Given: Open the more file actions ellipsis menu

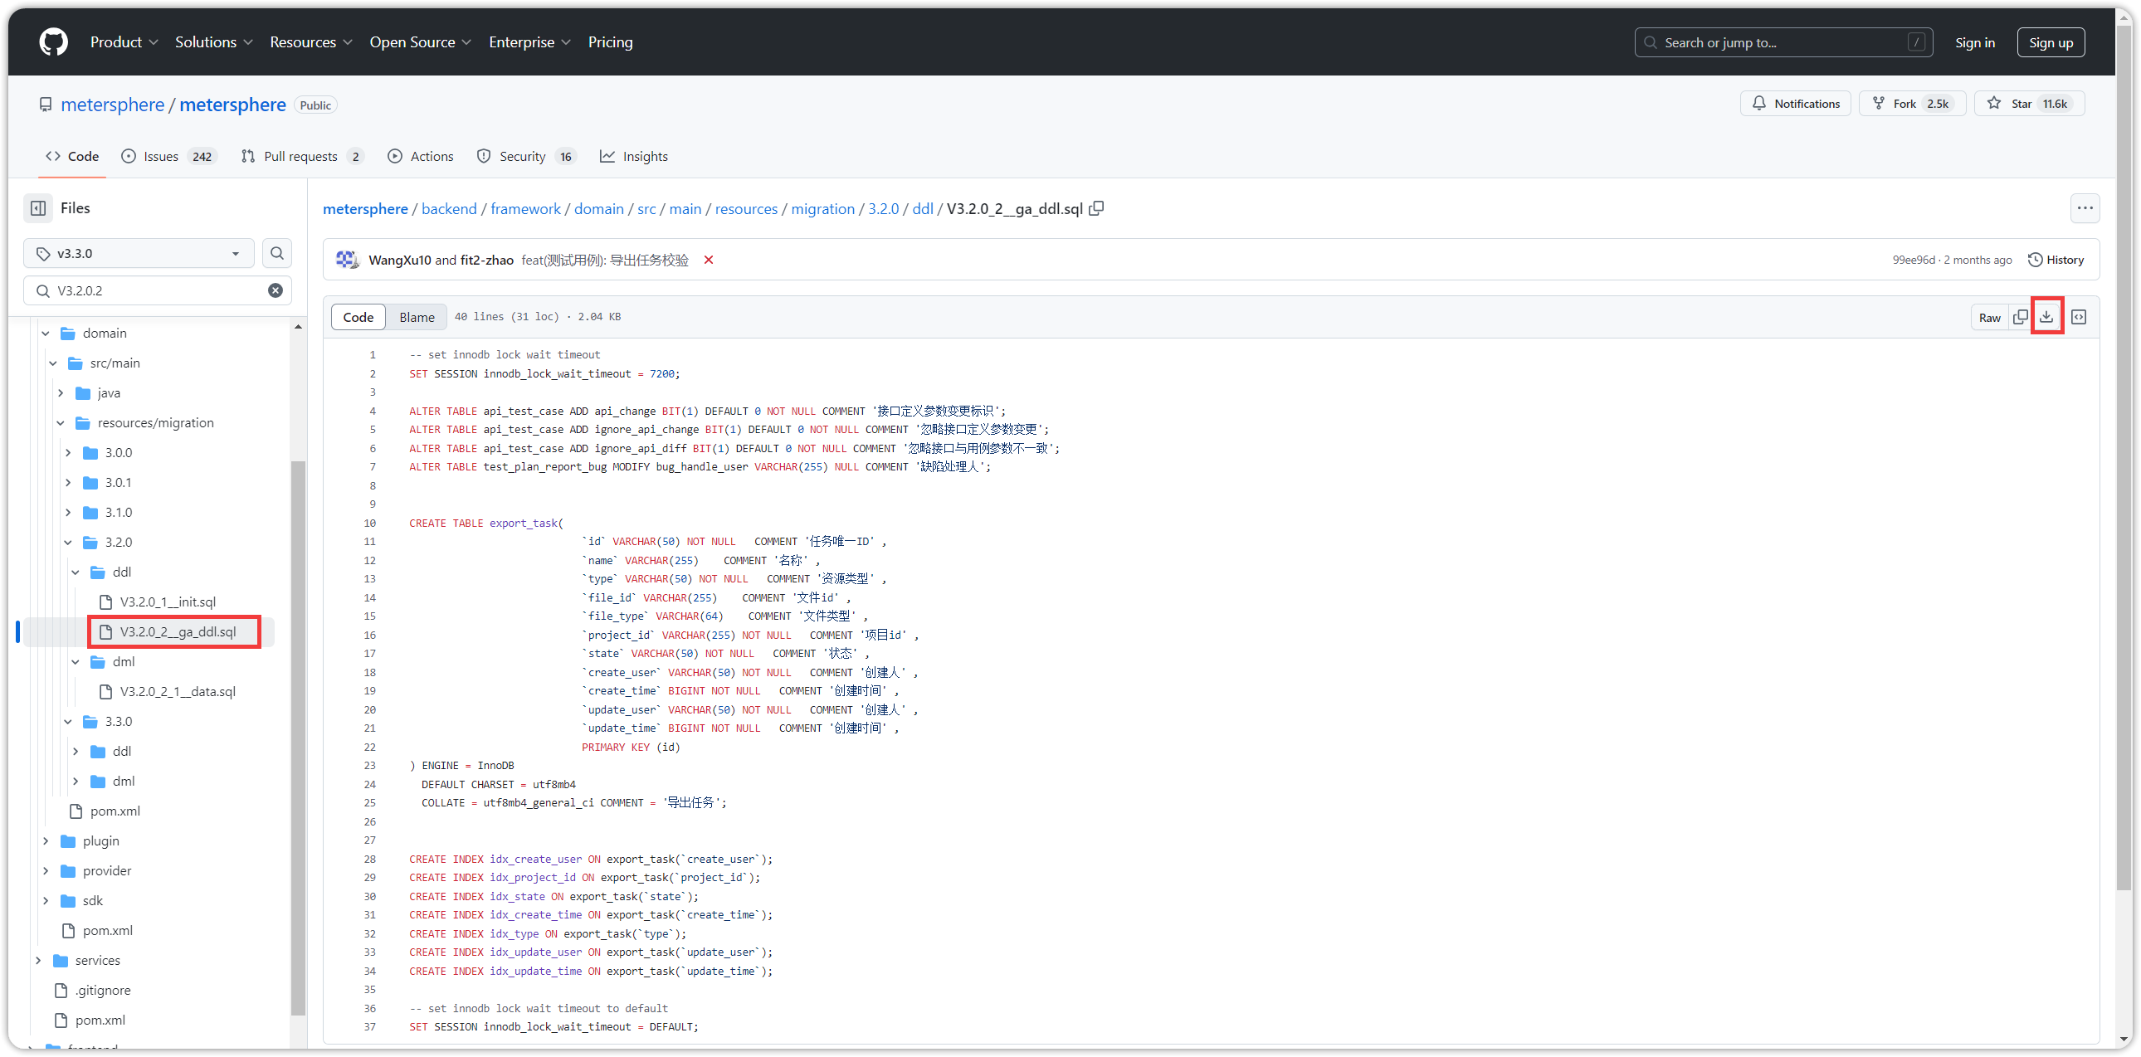Looking at the screenshot, I should pyautogui.click(x=2085, y=207).
